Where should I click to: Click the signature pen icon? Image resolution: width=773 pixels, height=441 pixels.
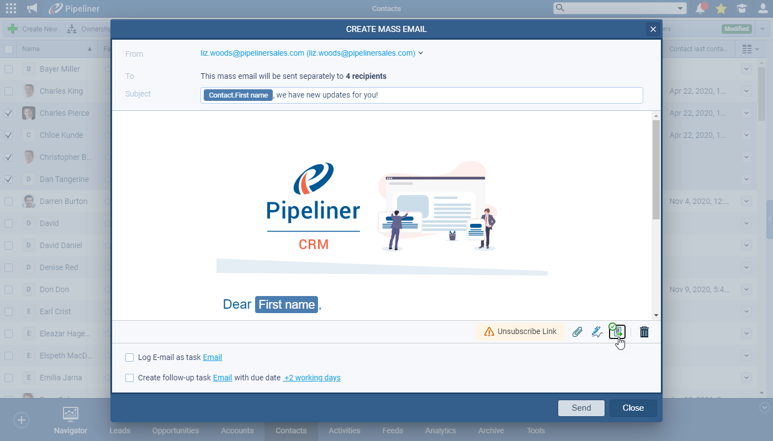click(x=597, y=332)
